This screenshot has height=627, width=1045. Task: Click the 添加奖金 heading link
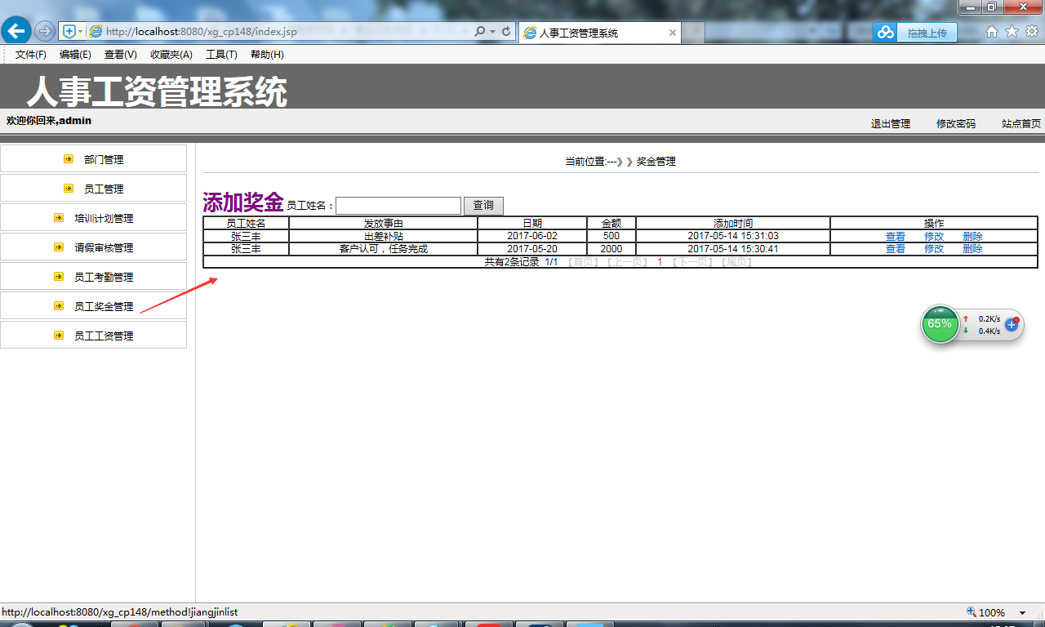point(243,202)
